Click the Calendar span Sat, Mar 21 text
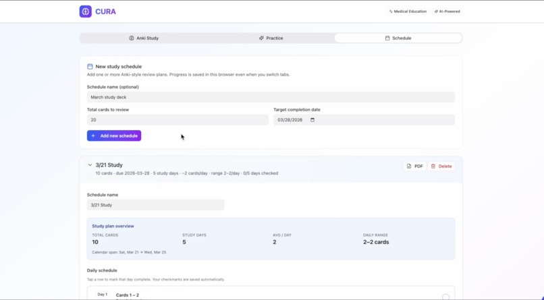Image resolution: width=544 pixels, height=300 pixels. coord(129,252)
